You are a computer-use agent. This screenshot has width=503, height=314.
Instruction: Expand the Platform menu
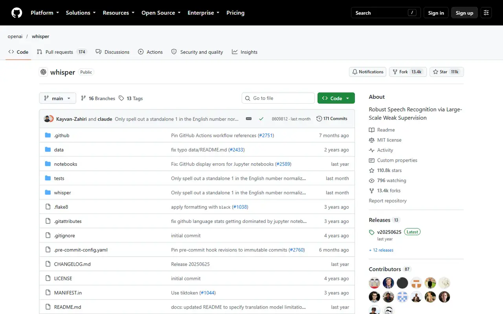[x=45, y=13]
